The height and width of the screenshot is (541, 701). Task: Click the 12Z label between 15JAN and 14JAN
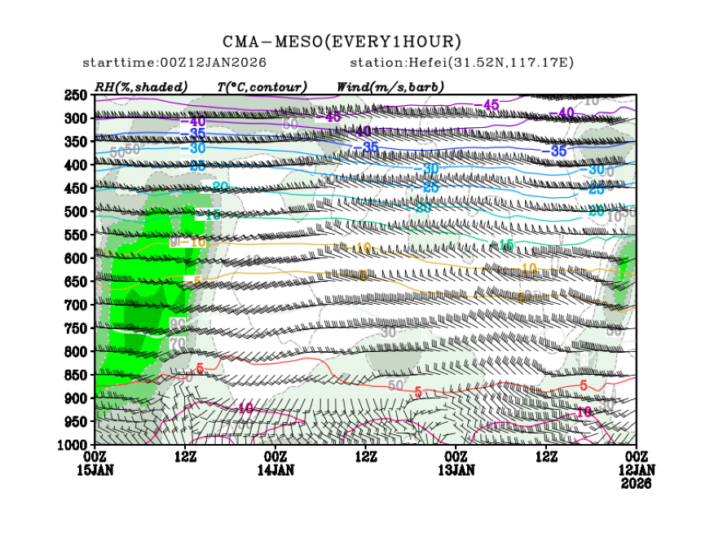[185, 456]
